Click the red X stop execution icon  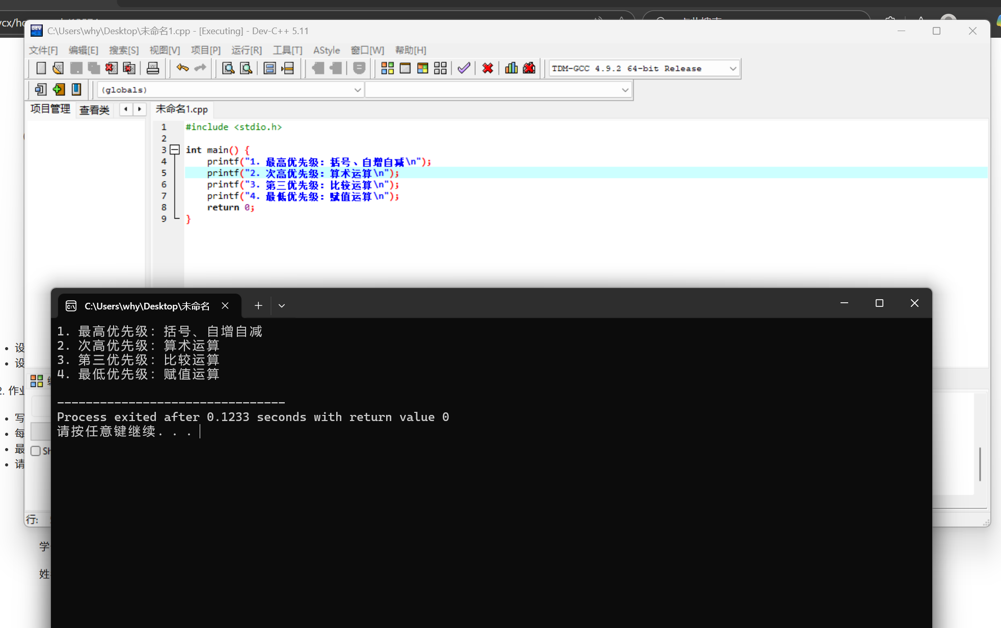(488, 68)
